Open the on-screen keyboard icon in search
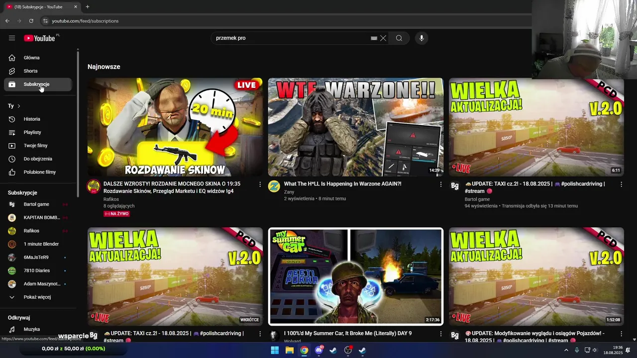This screenshot has width=637, height=358. (x=374, y=38)
